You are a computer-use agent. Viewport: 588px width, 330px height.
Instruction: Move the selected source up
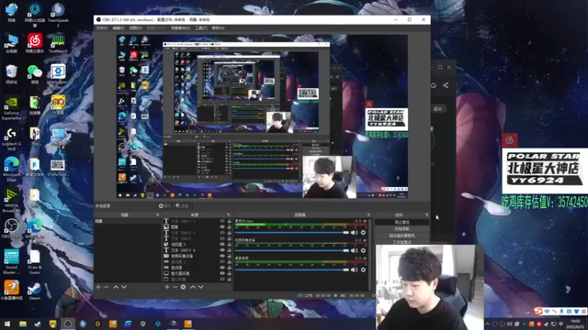[x=193, y=287]
